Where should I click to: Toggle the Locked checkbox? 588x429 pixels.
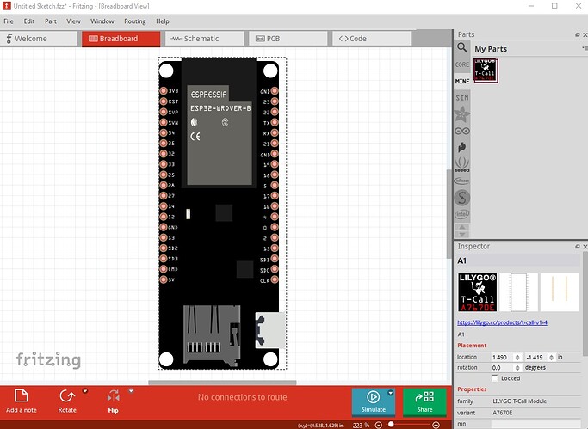[x=494, y=377]
